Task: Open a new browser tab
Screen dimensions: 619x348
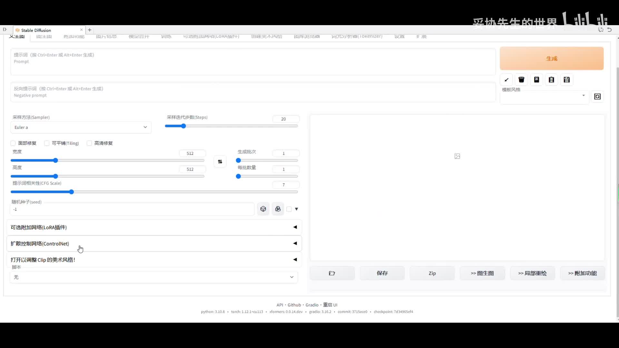Action: click(90, 30)
